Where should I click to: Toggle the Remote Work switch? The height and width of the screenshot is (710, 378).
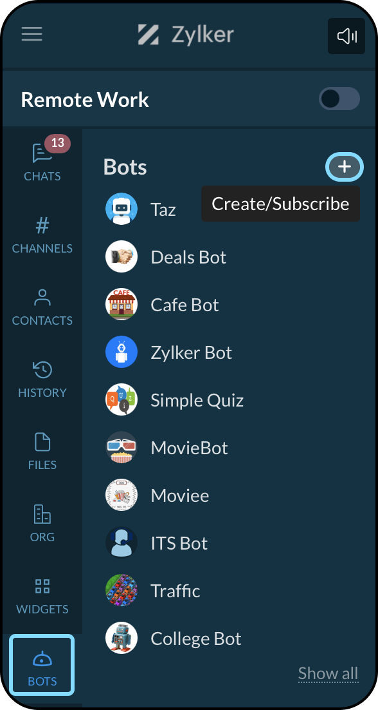(339, 99)
